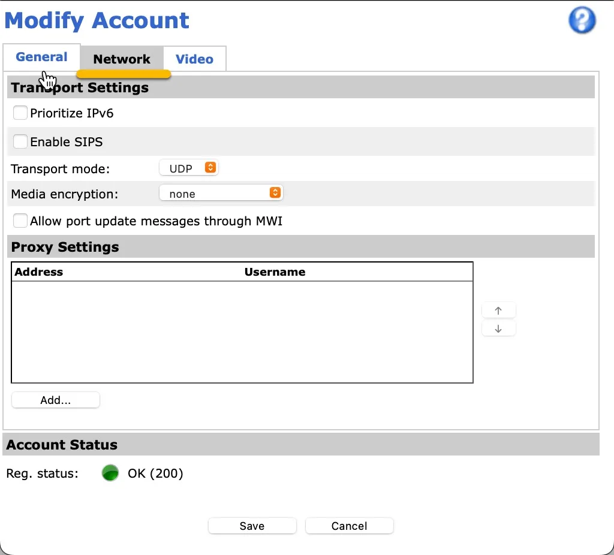
Task: Open the help question mark icon
Action: point(582,20)
